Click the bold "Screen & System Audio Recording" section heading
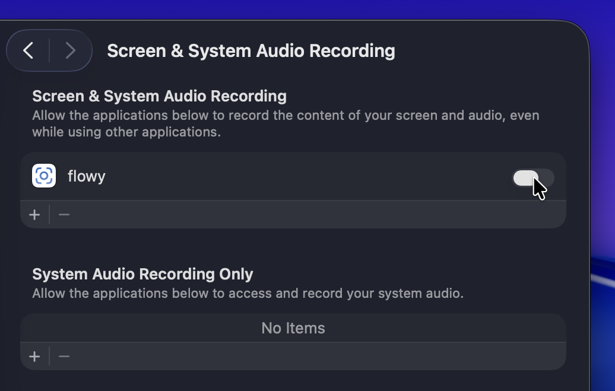The height and width of the screenshot is (391, 615). tap(159, 96)
